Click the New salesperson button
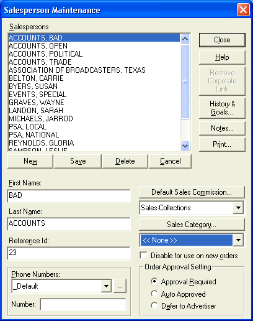The image size is (253, 321). 30,161
